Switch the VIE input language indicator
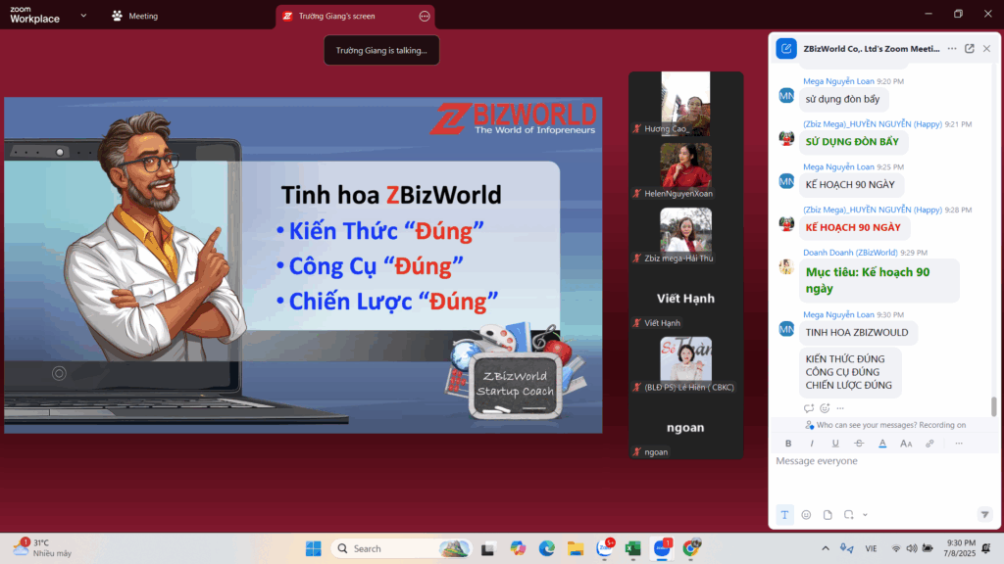The width and height of the screenshot is (1004, 564). click(x=871, y=548)
